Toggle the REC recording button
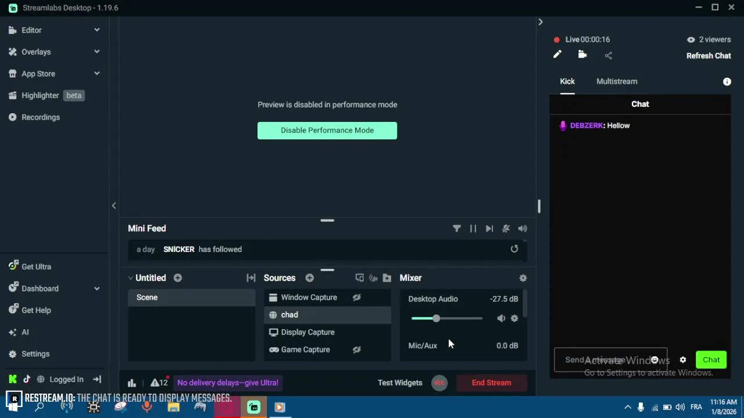 pyautogui.click(x=439, y=383)
